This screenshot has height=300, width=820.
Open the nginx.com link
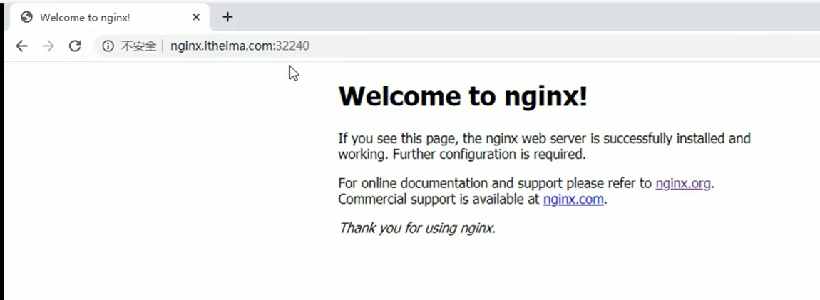click(573, 199)
